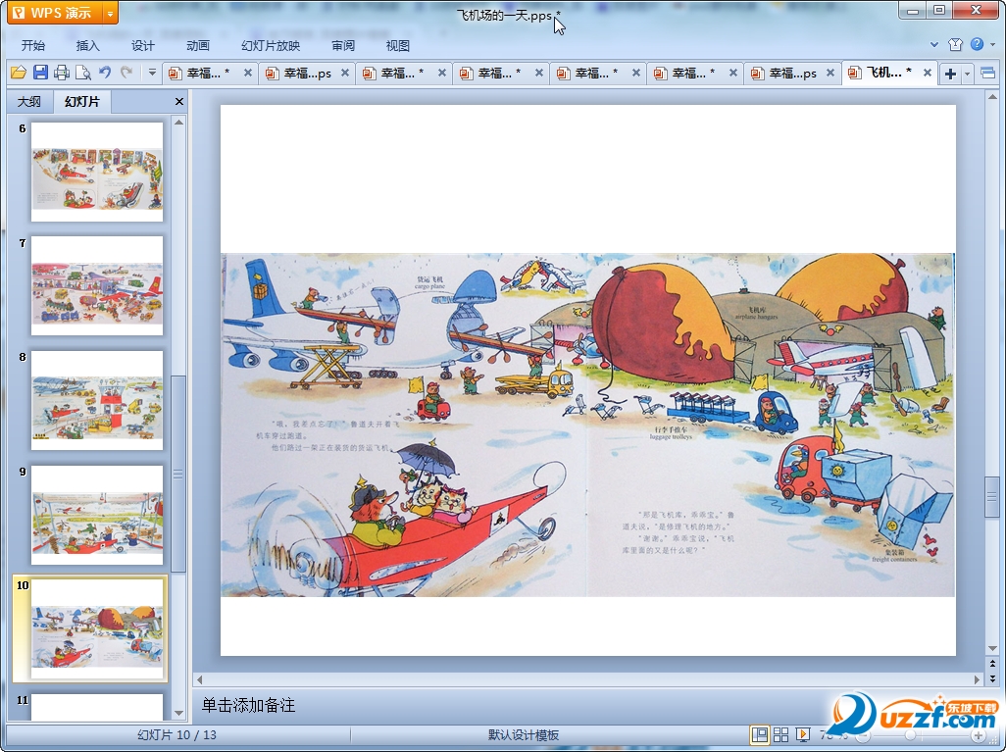1006x752 pixels.
Task: Click the 默认设计模板 status text
Action: pyautogui.click(x=523, y=734)
